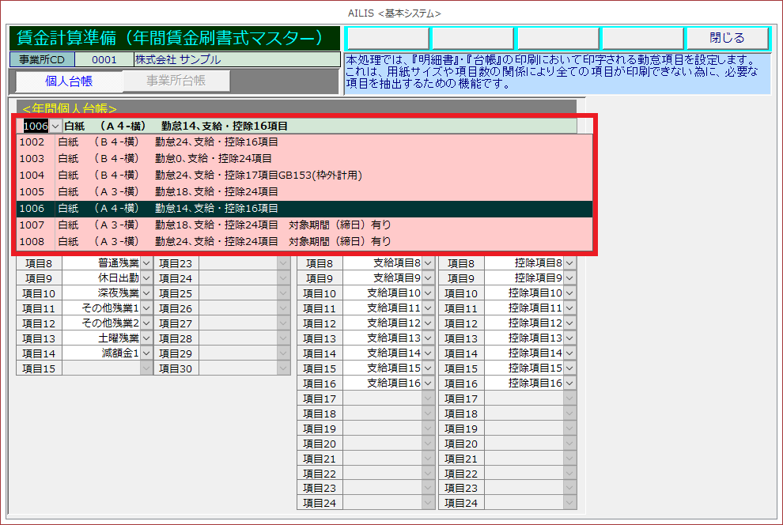The height and width of the screenshot is (525, 783).
Task: Click the 事業所CD field showing 0001
Action: [x=104, y=59]
